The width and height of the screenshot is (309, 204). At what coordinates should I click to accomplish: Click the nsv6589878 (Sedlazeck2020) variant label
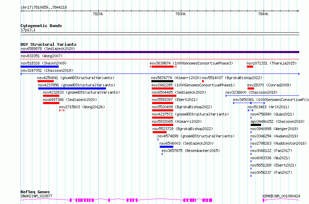click(x=48, y=49)
